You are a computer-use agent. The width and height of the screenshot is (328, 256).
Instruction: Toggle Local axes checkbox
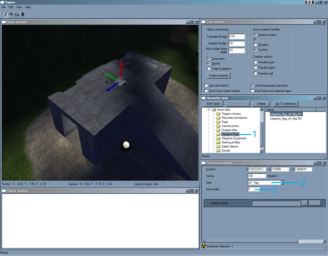click(209, 58)
